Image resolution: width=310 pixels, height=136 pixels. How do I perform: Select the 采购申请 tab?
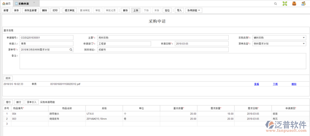24,3
